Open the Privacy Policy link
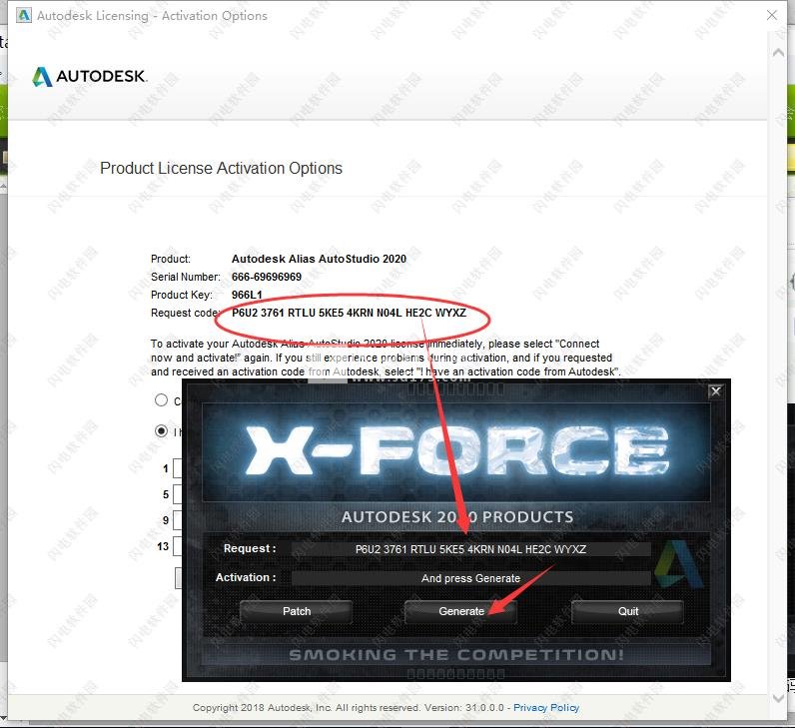This screenshot has width=795, height=728. [546, 707]
